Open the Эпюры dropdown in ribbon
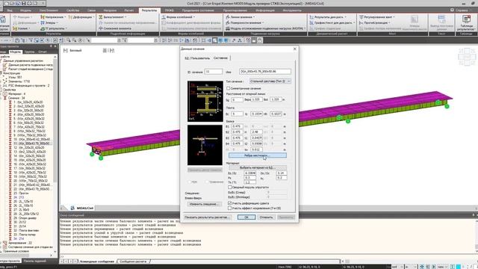 [x=49, y=22]
